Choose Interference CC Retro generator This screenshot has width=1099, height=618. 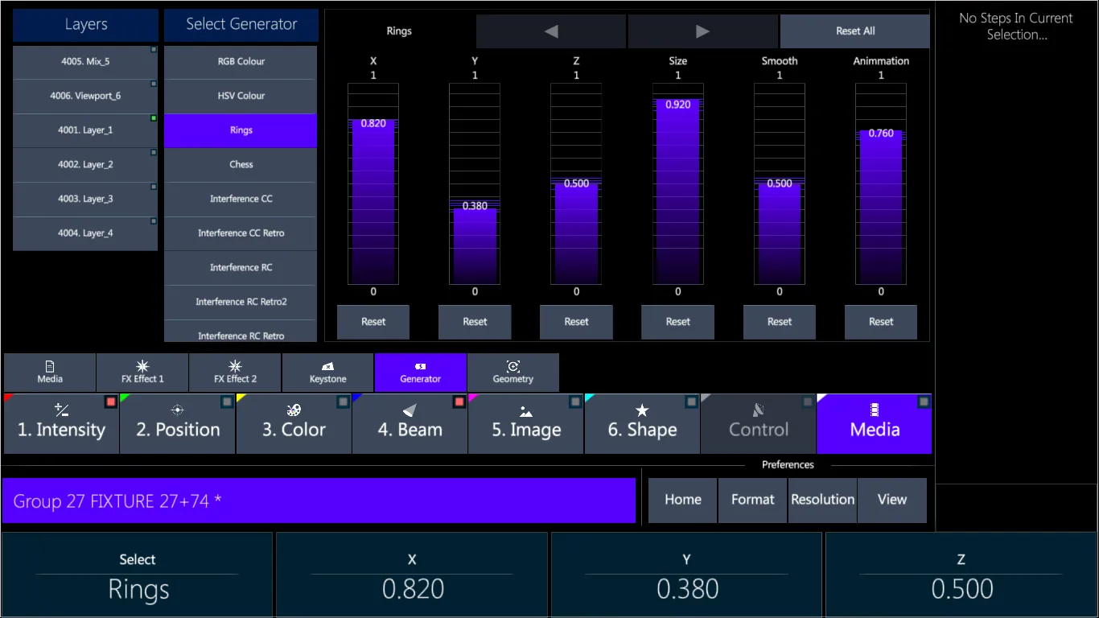(x=241, y=233)
